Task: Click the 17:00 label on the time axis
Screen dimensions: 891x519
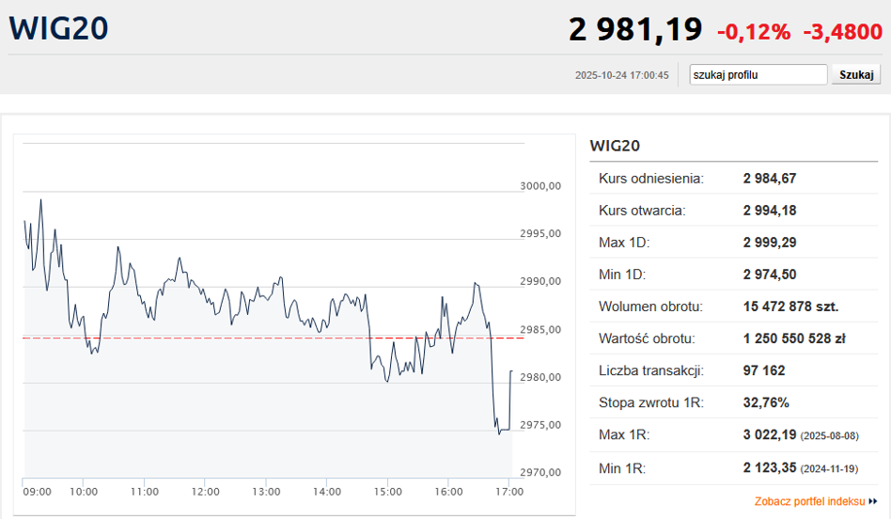Action: click(x=508, y=491)
